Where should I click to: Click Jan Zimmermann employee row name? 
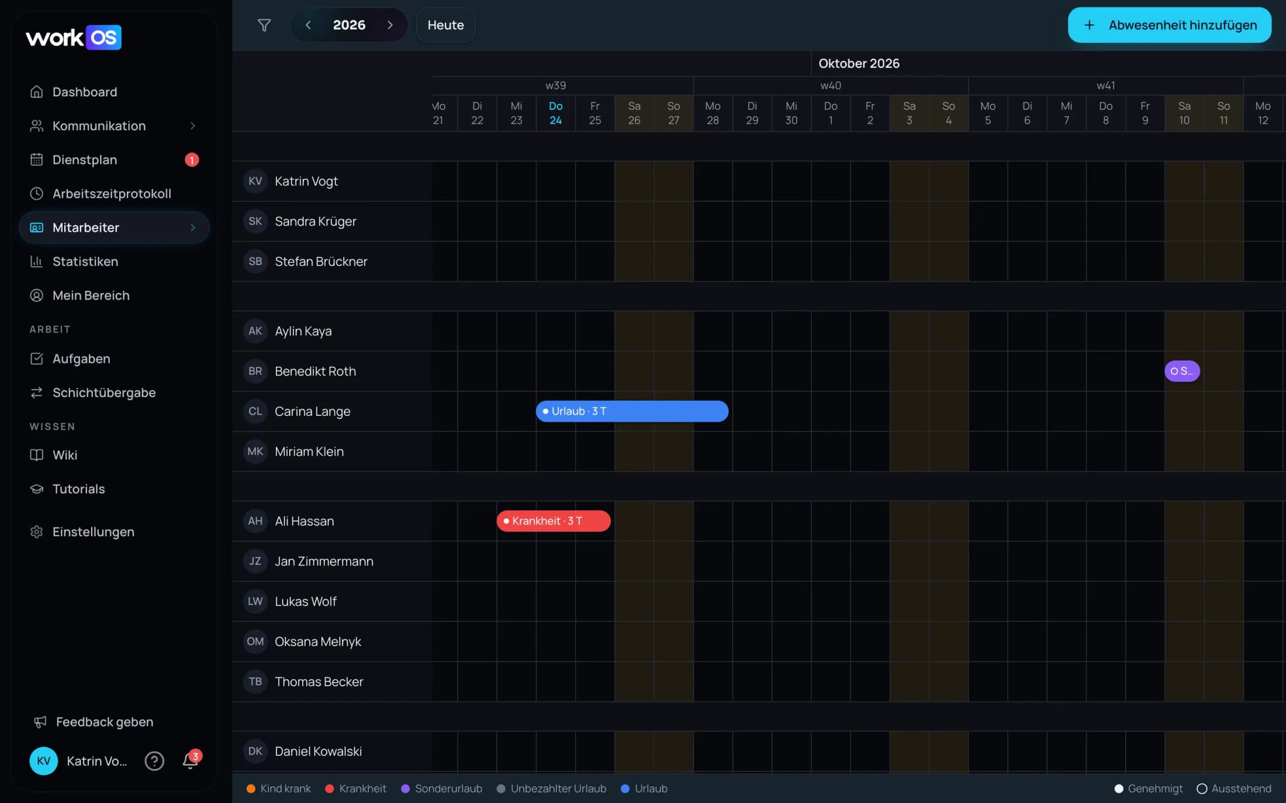coord(324,561)
